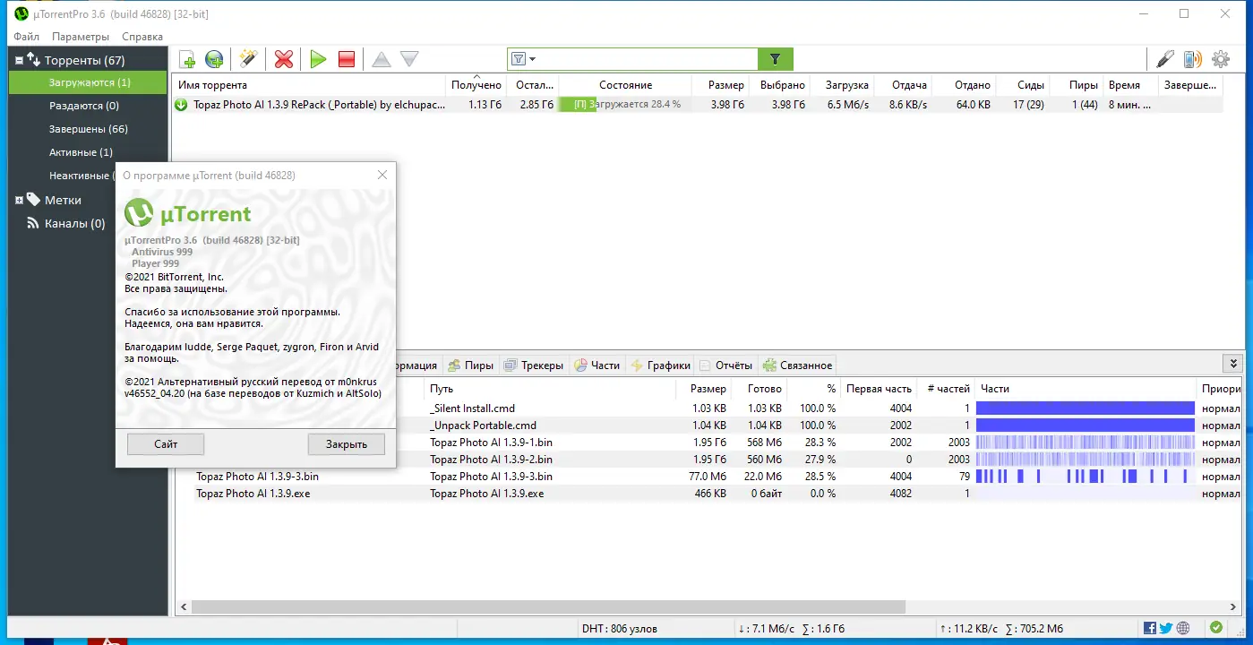Sort by the Состояние column header

pyautogui.click(x=625, y=85)
